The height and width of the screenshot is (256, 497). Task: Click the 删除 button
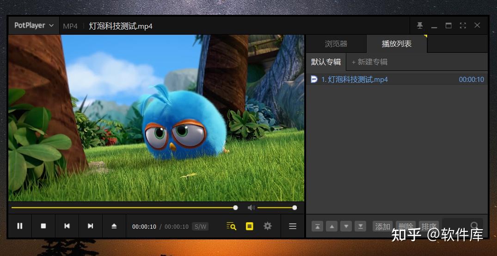[x=406, y=226]
